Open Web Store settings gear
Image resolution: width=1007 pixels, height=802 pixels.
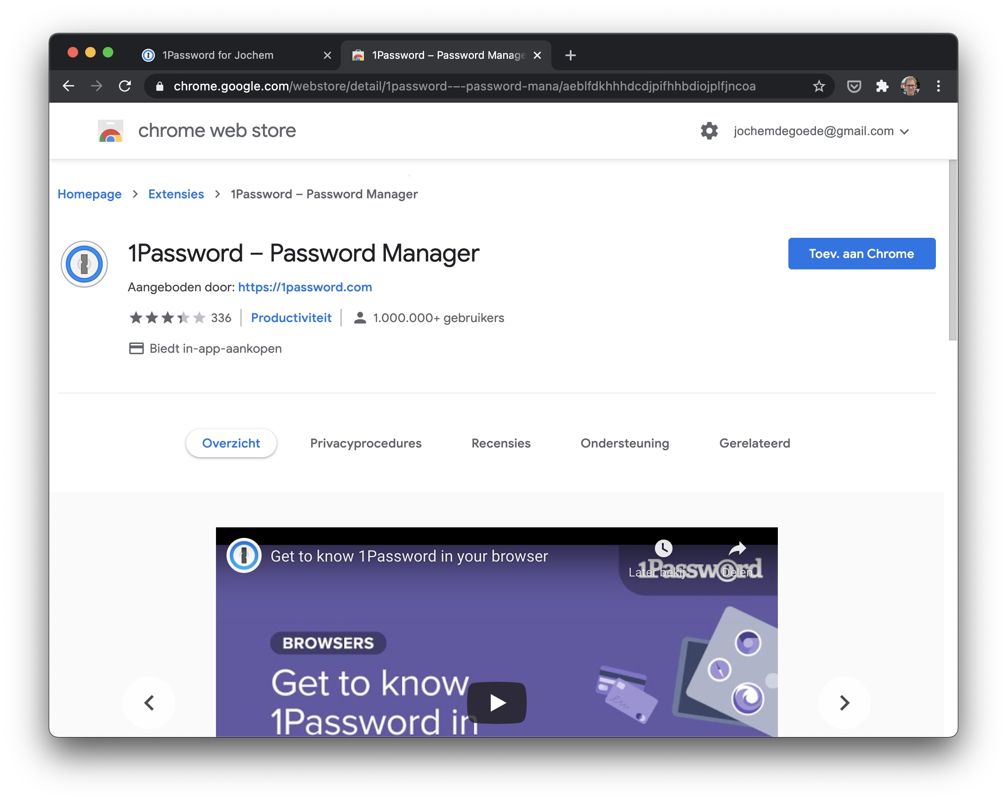(x=709, y=131)
